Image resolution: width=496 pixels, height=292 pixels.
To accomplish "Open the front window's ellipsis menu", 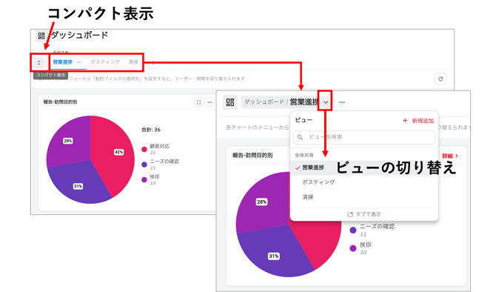I will (341, 102).
